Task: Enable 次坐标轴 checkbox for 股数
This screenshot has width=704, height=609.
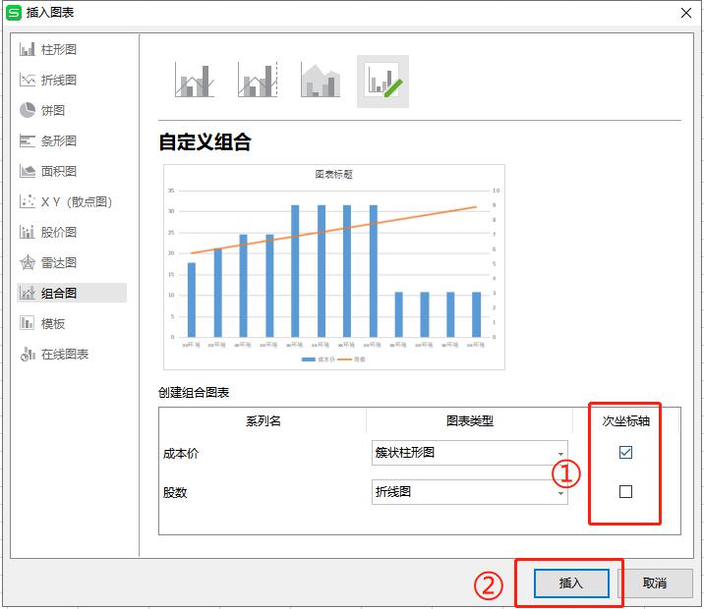Action: (625, 492)
